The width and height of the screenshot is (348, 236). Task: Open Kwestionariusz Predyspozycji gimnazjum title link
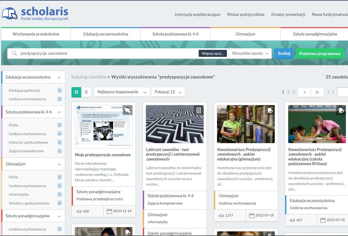(244, 154)
